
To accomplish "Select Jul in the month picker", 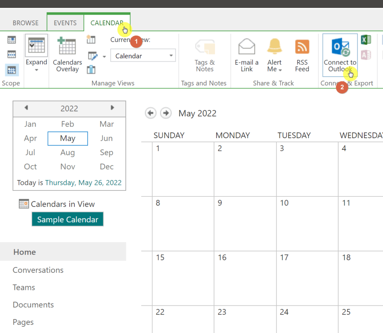I will pyautogui.click(x=30, y=152).
